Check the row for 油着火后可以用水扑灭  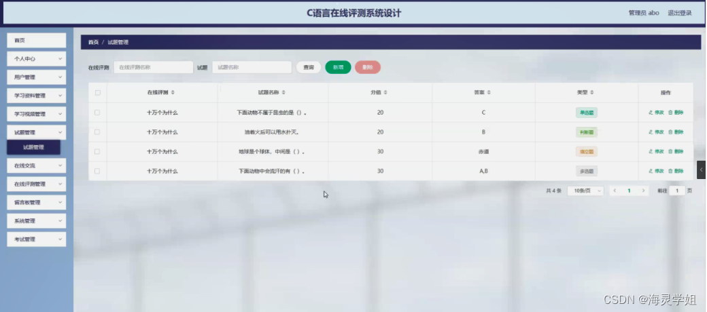[97, 132]
